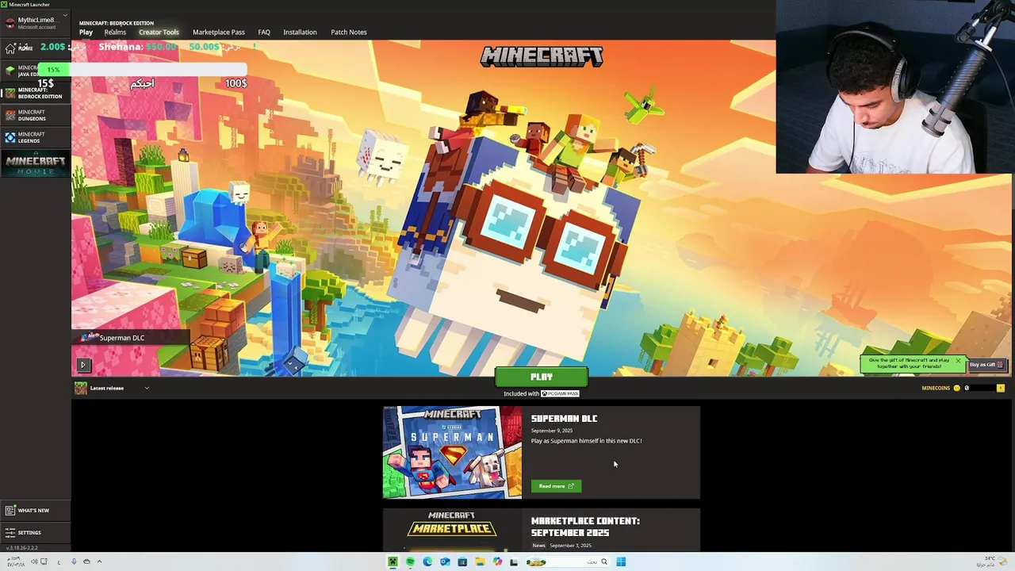Screen dimensions: 1015x571
Task: Click the yellow add Minecoins plus button
Action: (x=1001, y=388)
